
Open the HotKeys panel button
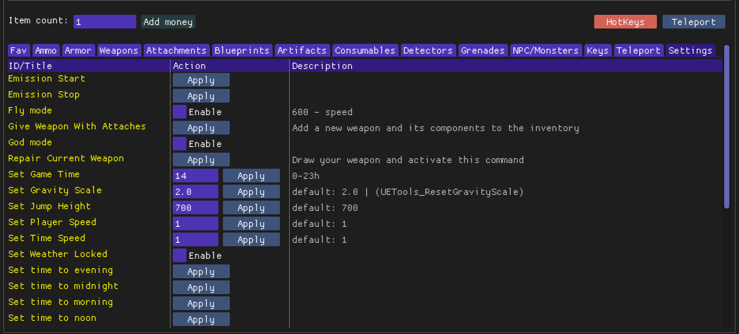(625, 22)
